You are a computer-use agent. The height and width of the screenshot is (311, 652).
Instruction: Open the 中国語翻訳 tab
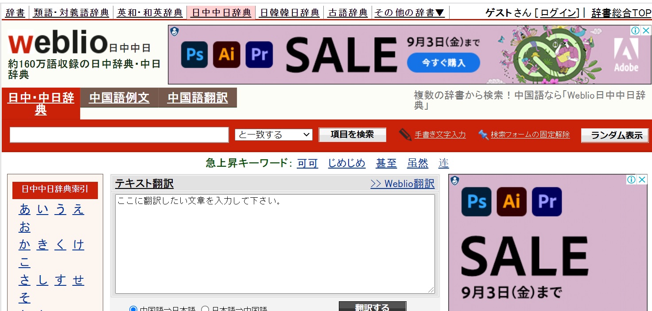pos(198,98)
